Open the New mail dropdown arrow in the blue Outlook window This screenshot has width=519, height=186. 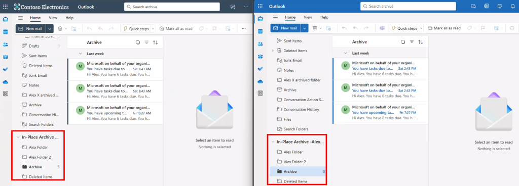(305, 28)
